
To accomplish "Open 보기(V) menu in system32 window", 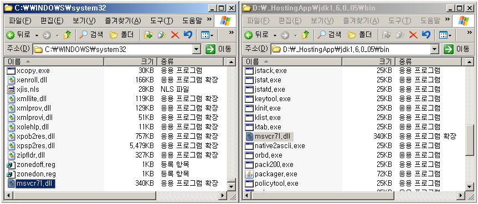I will point(84,21).
